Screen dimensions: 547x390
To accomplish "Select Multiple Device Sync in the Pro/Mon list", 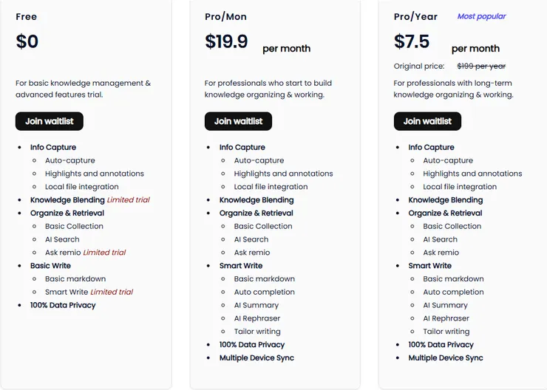I will coord(256,358).
